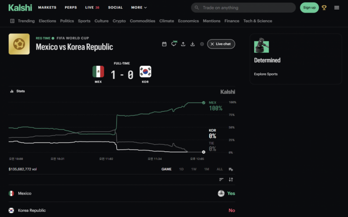Click the Korea Republic flag in the scoreboard
This screenshot has width=348, height=217.
(x=145, y=72)
